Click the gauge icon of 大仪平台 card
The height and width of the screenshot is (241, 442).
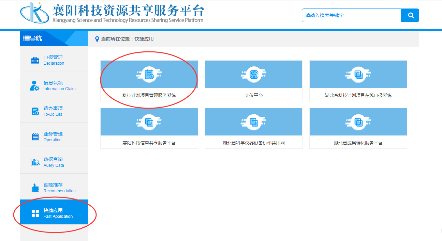[254, 75]
